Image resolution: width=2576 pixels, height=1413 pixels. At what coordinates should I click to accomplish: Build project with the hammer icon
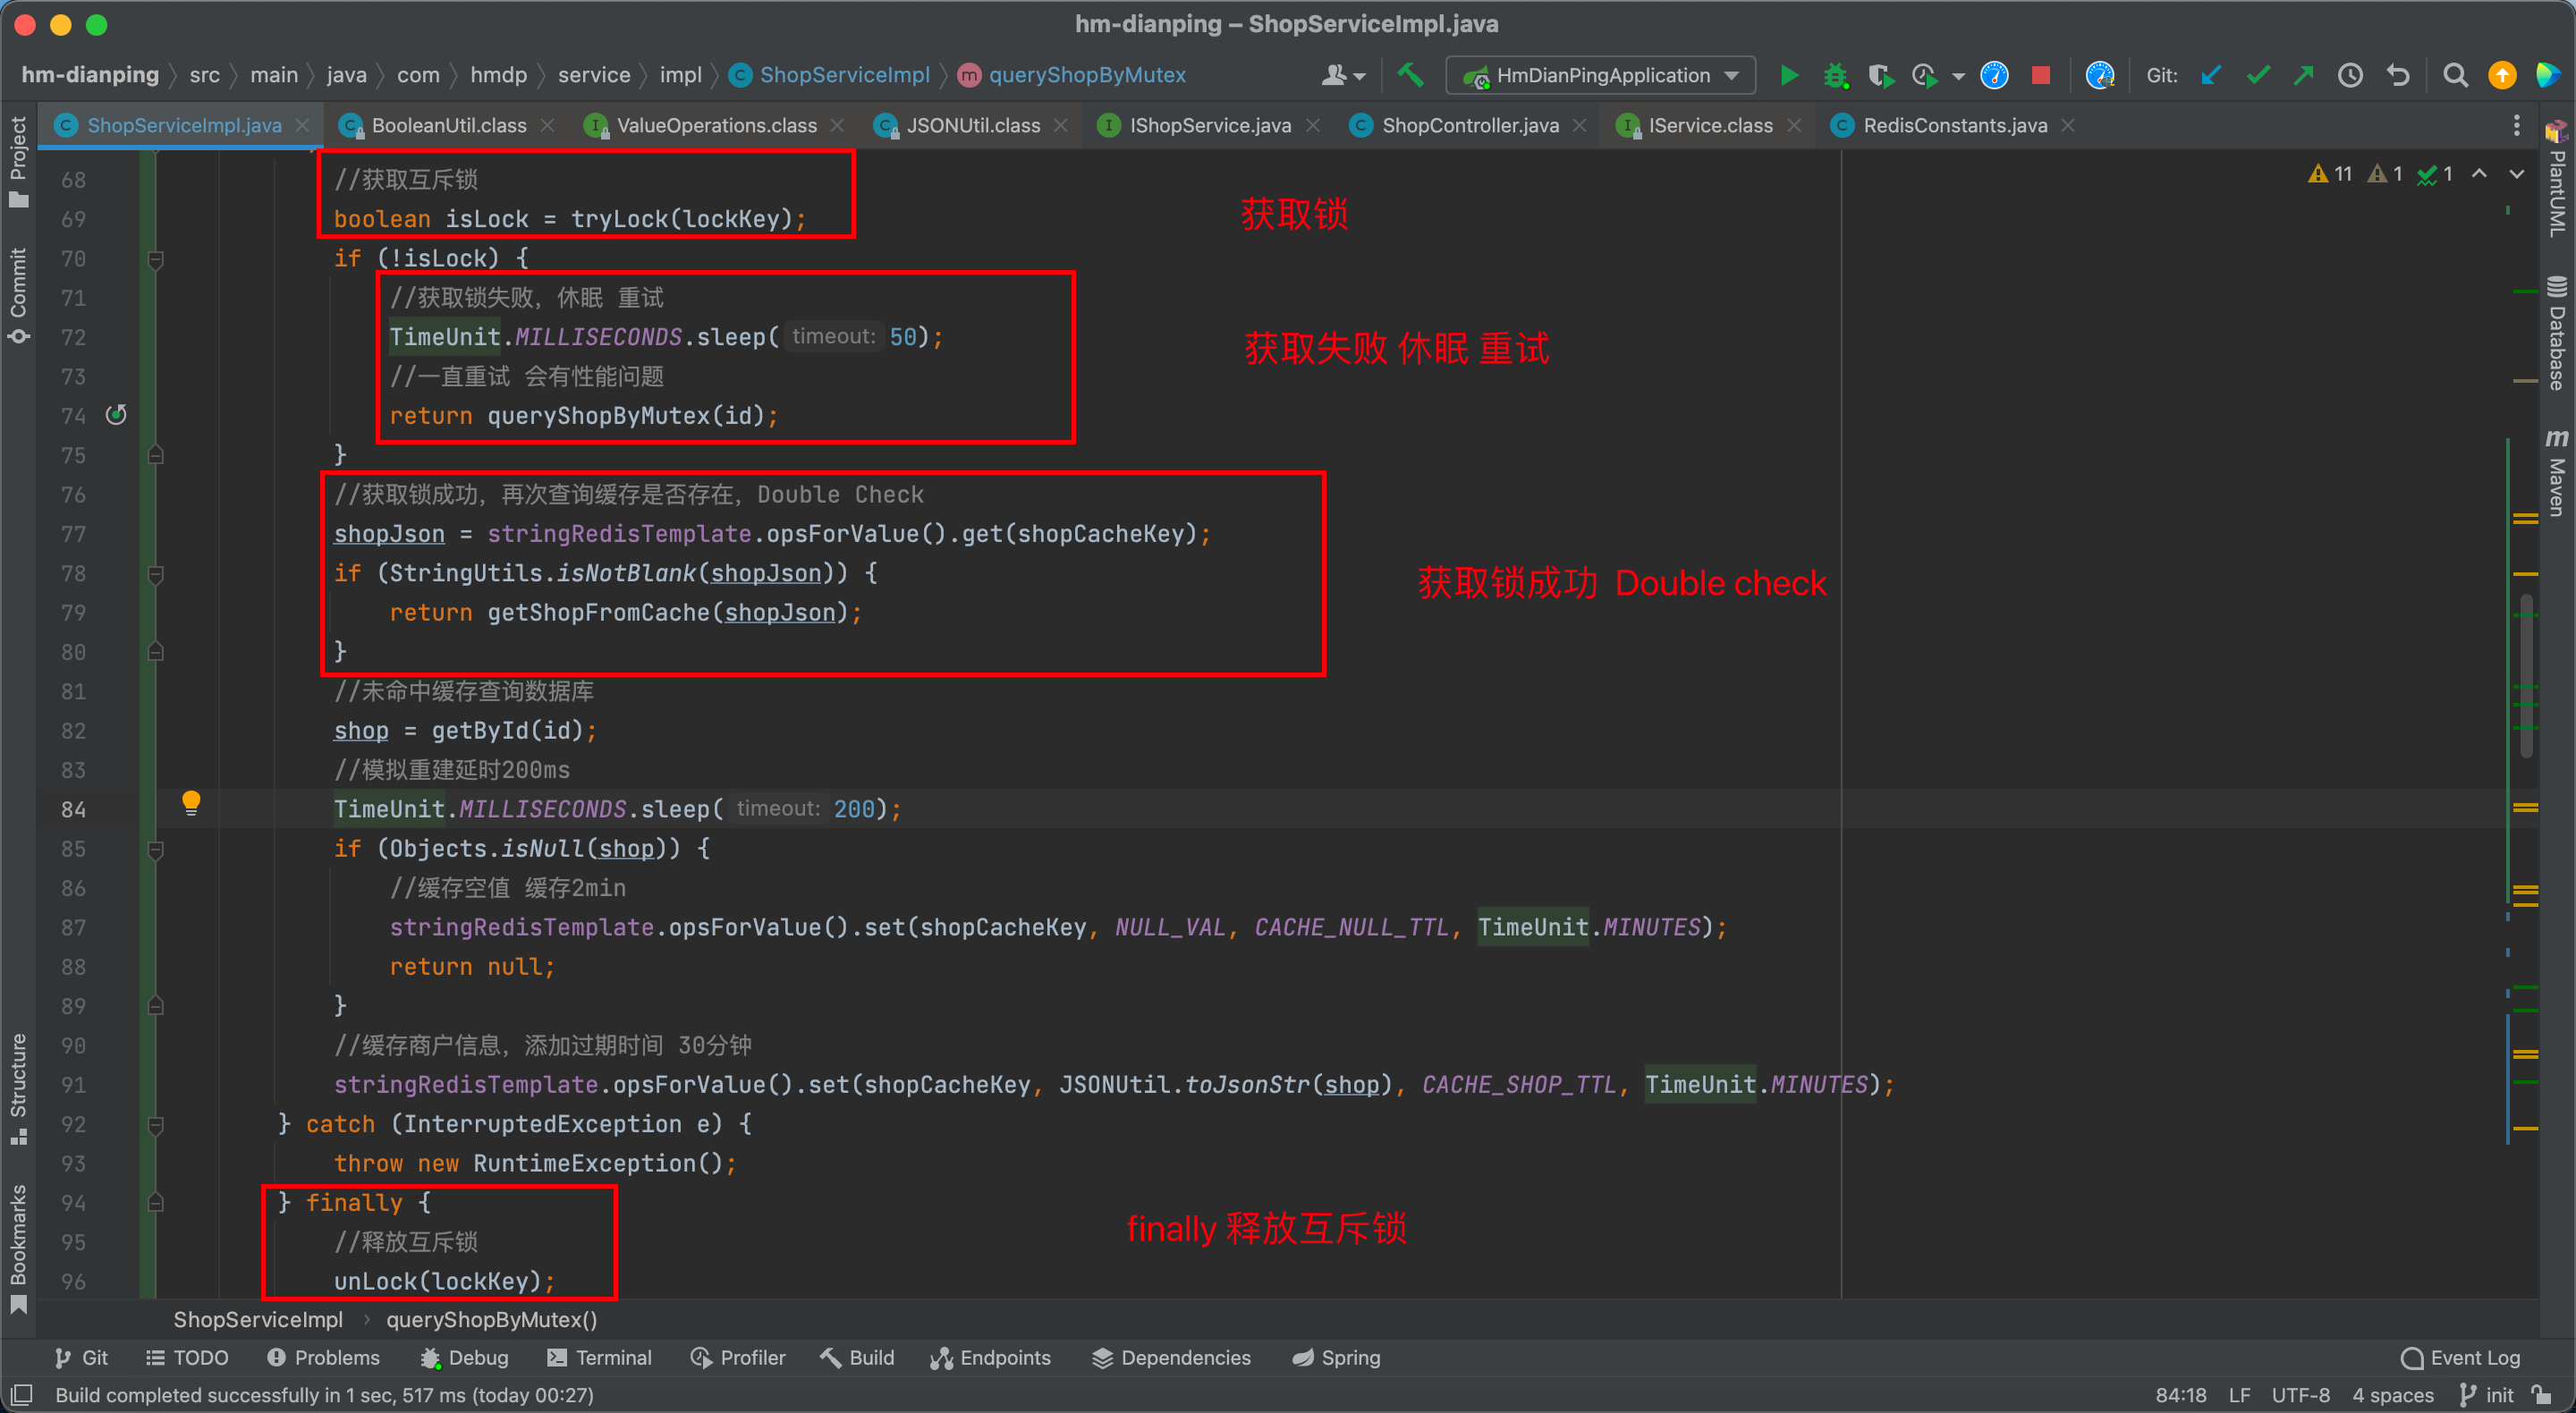(1410, 75)
